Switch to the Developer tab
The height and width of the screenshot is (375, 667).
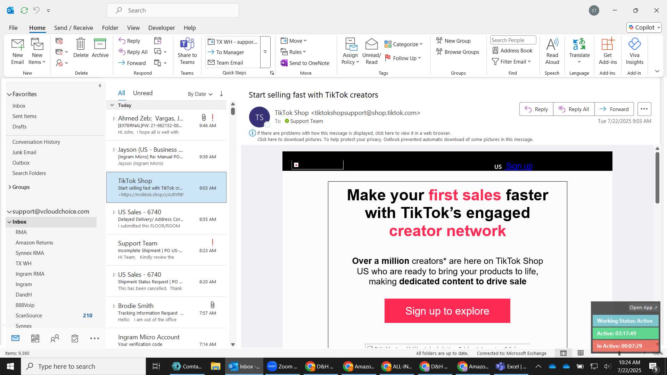(162, 28)
